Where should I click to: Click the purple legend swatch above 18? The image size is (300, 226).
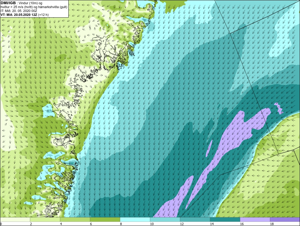[x=285, y=219]
